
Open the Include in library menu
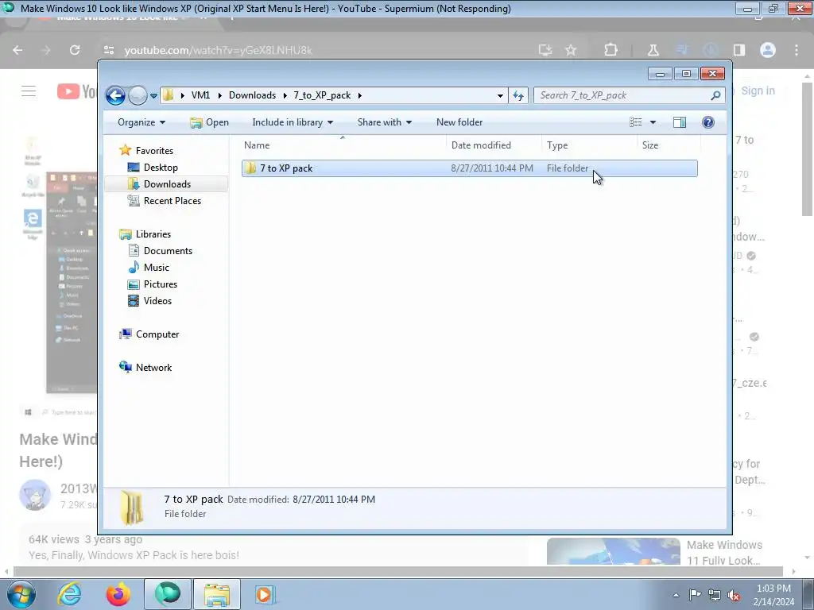293,122
